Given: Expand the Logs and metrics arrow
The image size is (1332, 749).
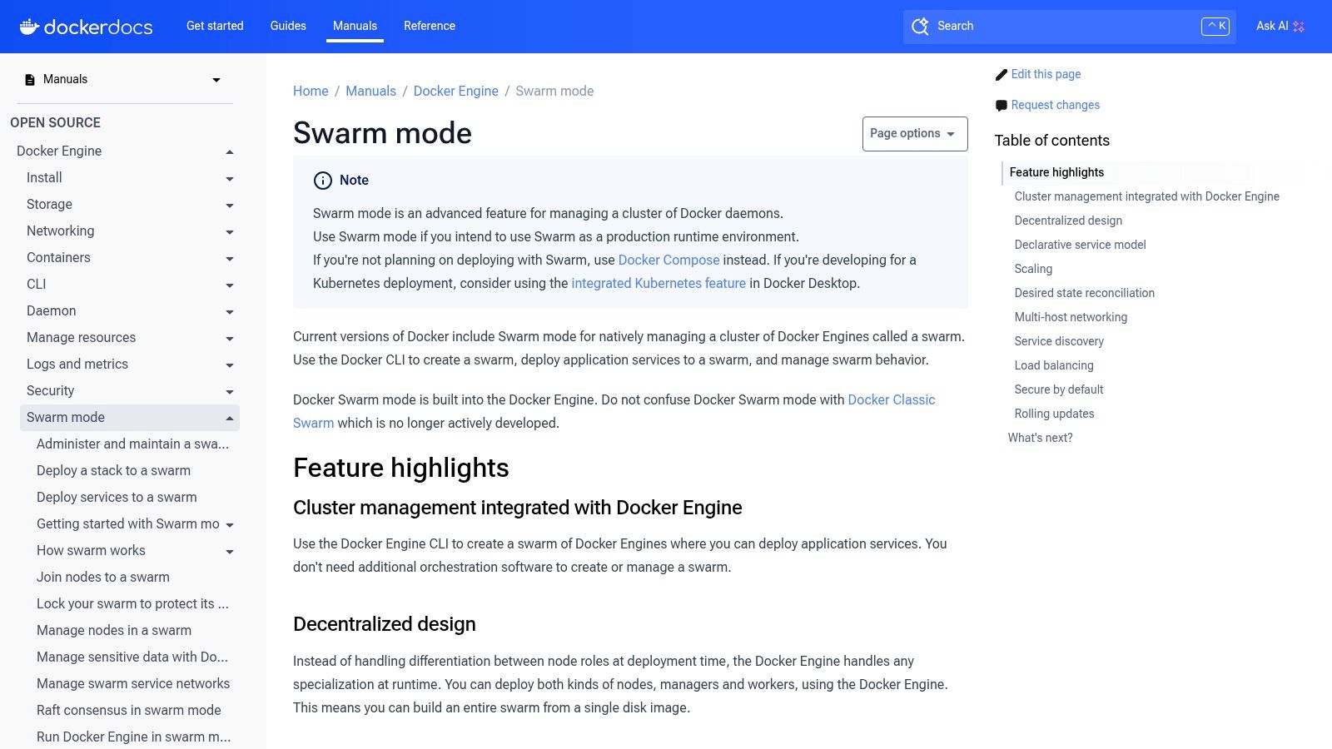Looking at the screenshot, I should 230,365.
